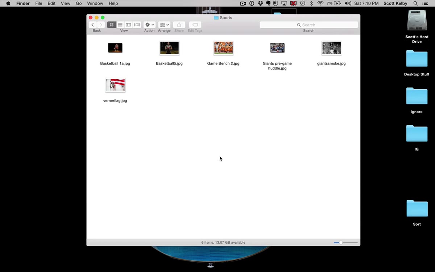Open the Arrange dropdown

click(164, 25)
